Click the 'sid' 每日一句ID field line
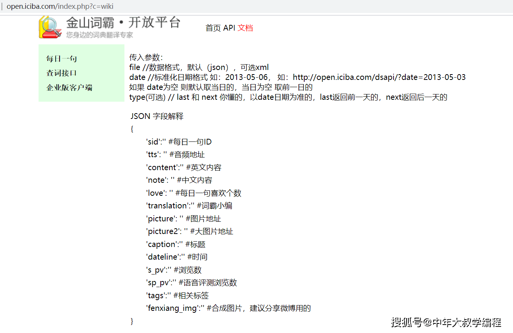This screenshot has height=333, width=513. (x=179, y=142)
